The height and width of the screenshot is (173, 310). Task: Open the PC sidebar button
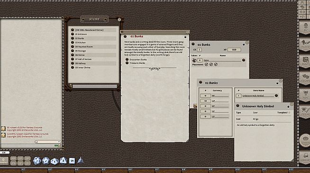pyautogui.click(x=305, y=27)
